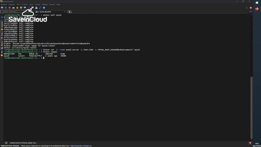Click the blue Help toolbar icon
The image size is (261, 147).
tap(44, 8)
